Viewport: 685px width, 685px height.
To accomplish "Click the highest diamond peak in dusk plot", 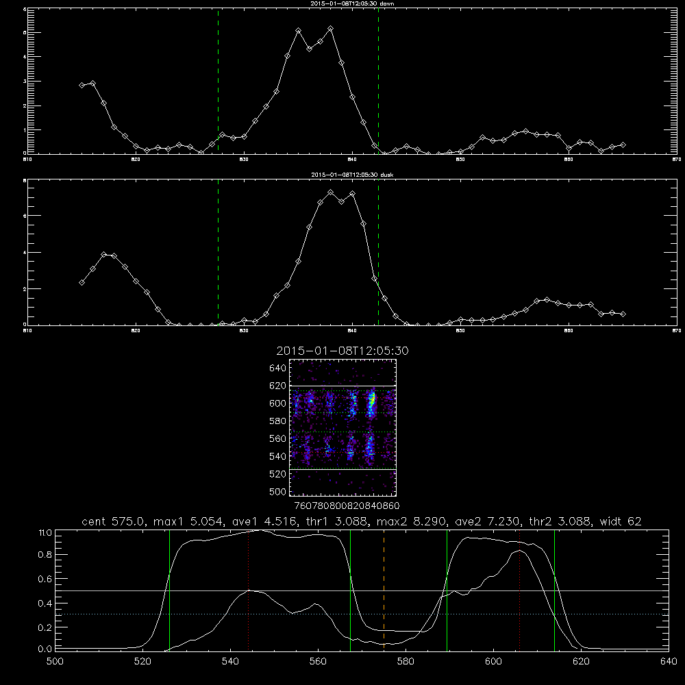I will (331, 192).
